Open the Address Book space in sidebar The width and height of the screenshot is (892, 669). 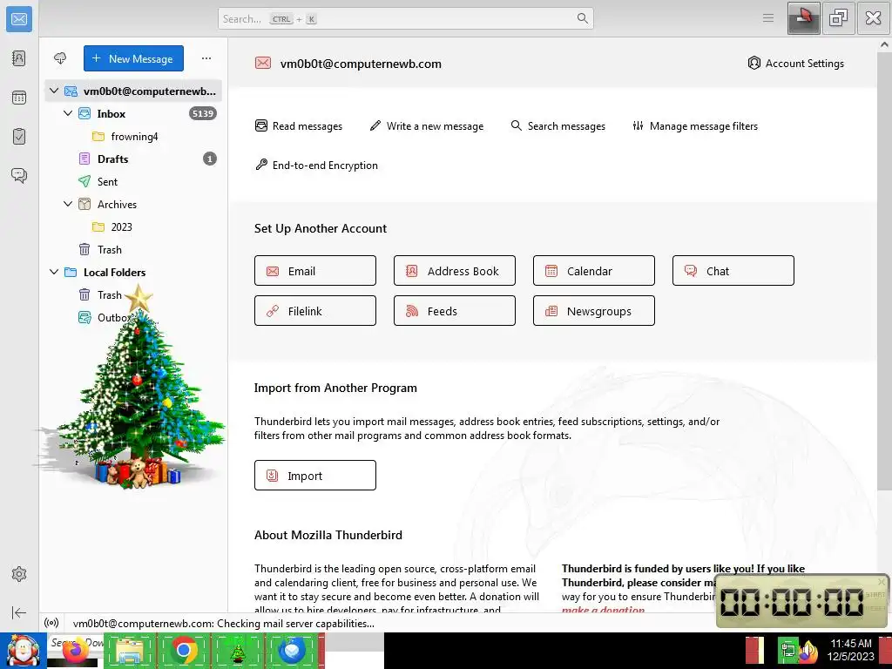pos(19,58)
